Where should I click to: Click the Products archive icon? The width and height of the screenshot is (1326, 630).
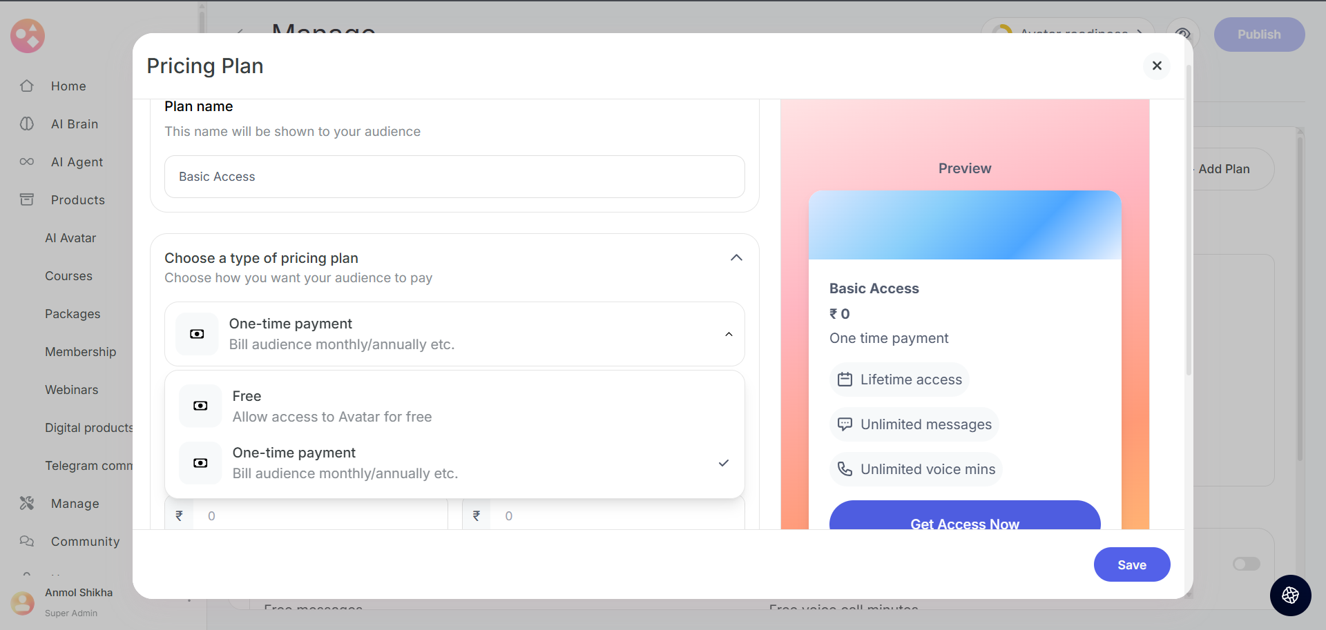tap(27, 200)
